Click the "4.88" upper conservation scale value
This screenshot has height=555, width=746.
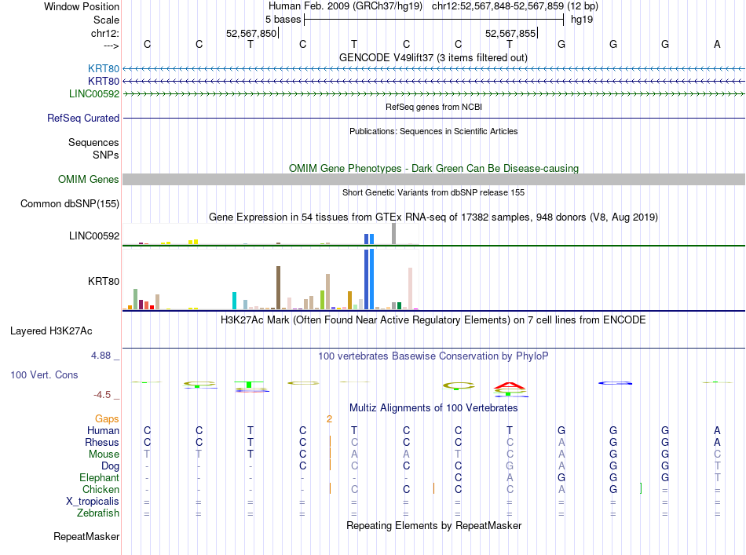pyautogui.click(x=101, y=356)
